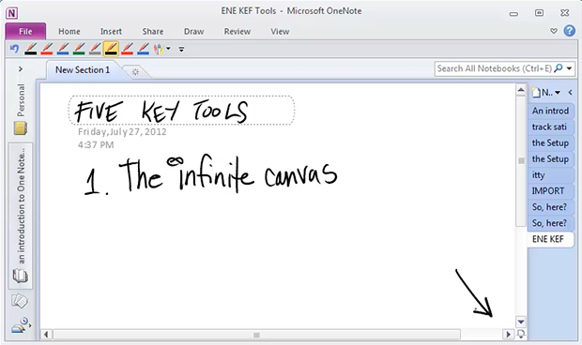Image resolution: width=582 pixels, height=345 pixels.
Task: Open the View ribbon tab
Action: click(280, 32)
